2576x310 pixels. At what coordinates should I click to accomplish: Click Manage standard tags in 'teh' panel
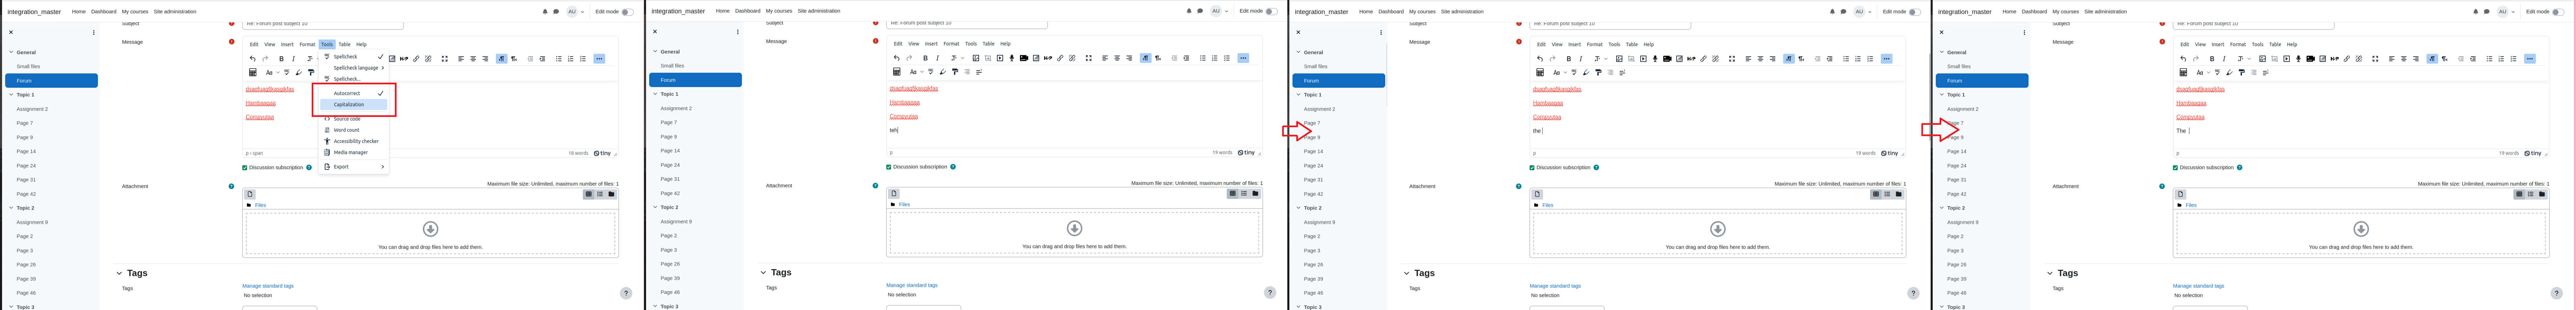click(912, 285)
